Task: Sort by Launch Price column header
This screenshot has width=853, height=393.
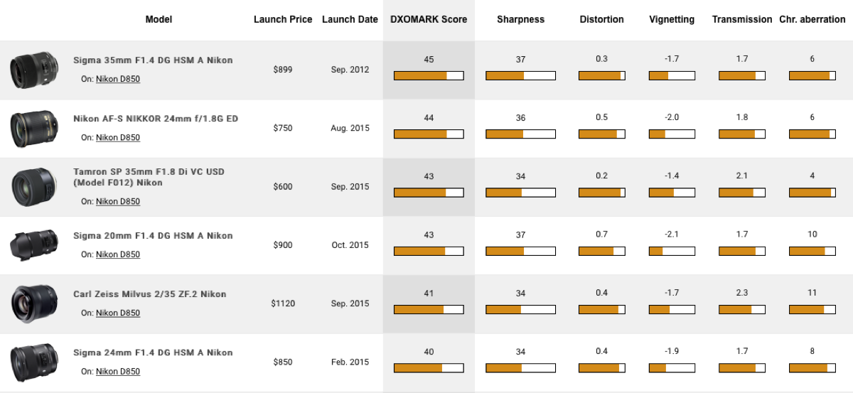Action: [283, 20]
